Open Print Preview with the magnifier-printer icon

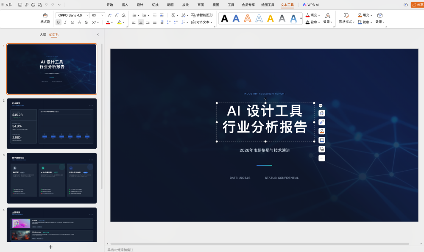pos(40,5)
